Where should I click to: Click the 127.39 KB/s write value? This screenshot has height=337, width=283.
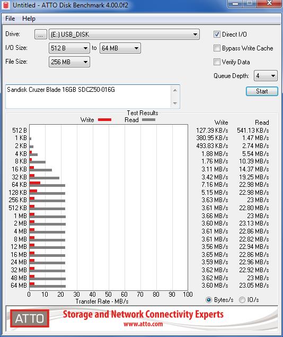212,131
